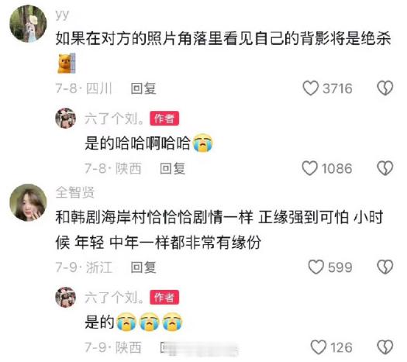The height and width of the screenshot is (362, 407).
Task: Like 全智贤's comment with 599 likes
Action: point(316,267)
